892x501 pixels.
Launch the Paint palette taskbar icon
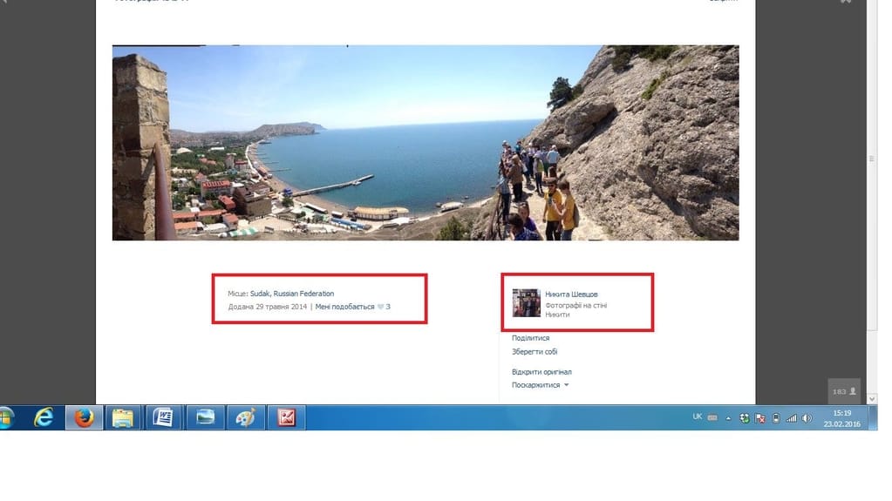[245, 418]
